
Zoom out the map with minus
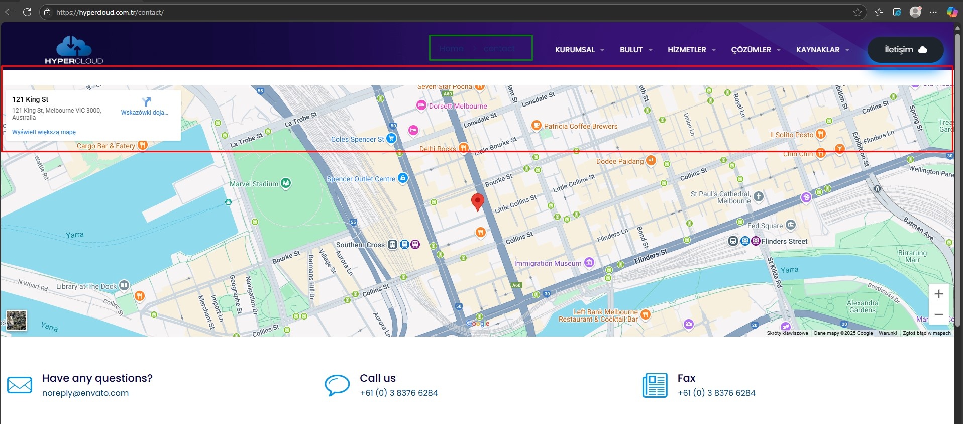pos(938,314)
